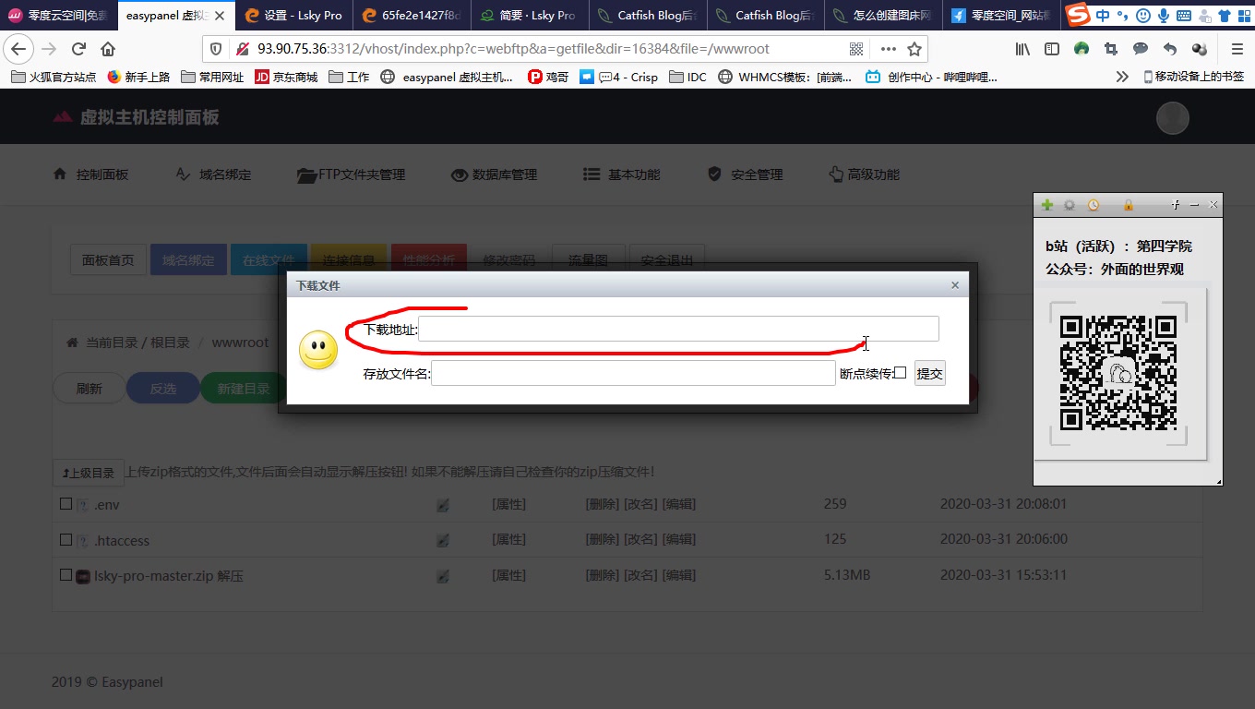Reload the page with browser refresh icon

coord(79,49)
